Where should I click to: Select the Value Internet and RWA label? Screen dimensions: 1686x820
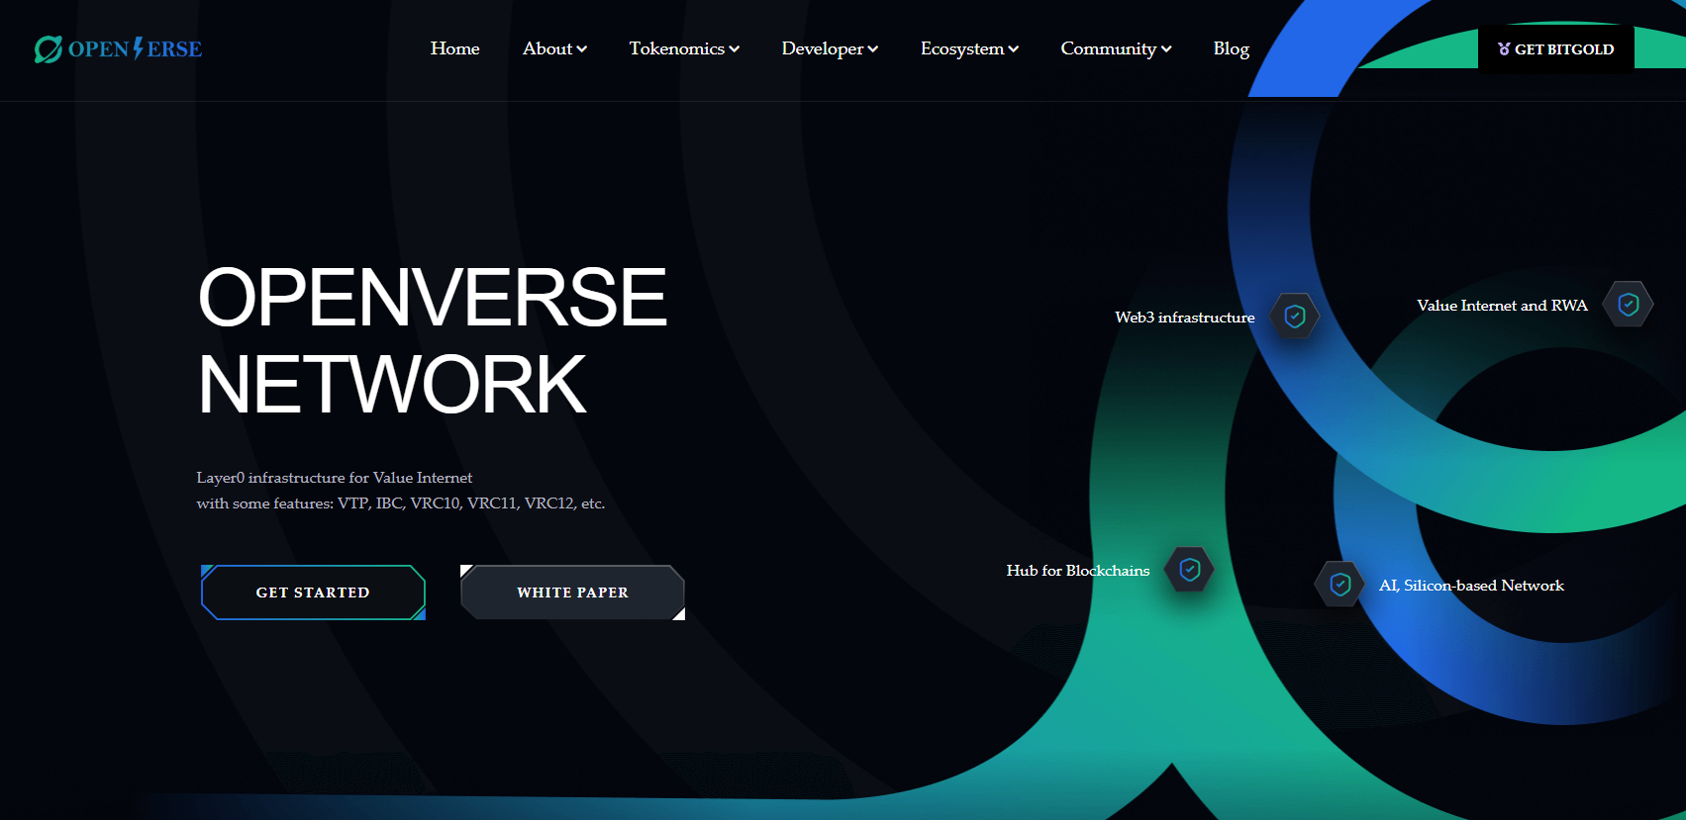[x=1501, y=306]
